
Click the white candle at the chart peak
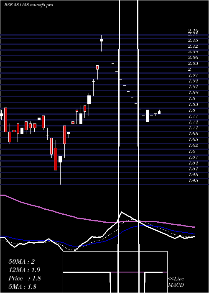101,40
